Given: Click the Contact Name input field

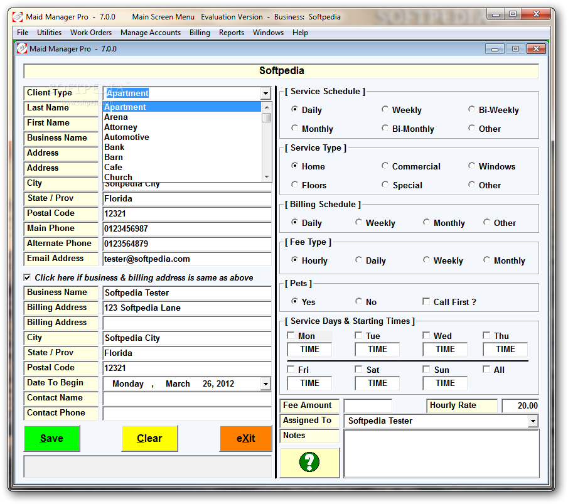Looking at the screenshot, I should coord(187,398).
